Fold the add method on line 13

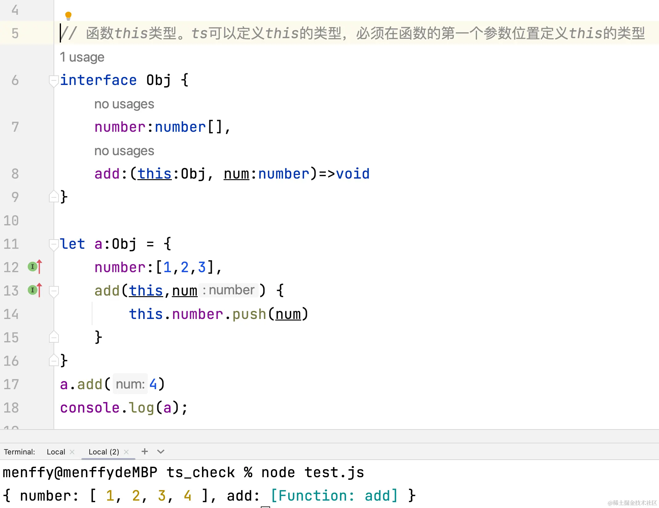54,291
